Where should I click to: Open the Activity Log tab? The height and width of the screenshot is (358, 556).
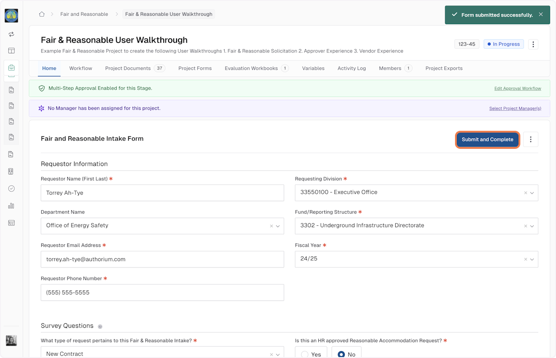(x=352, y=68)
